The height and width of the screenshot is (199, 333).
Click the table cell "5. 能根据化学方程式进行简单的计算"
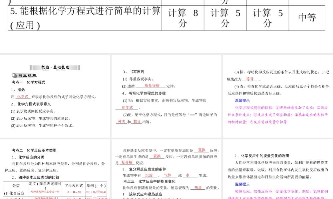coord(85,18)
